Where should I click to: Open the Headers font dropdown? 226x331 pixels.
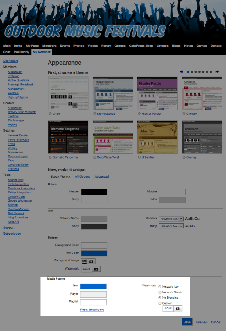point(171,218)
